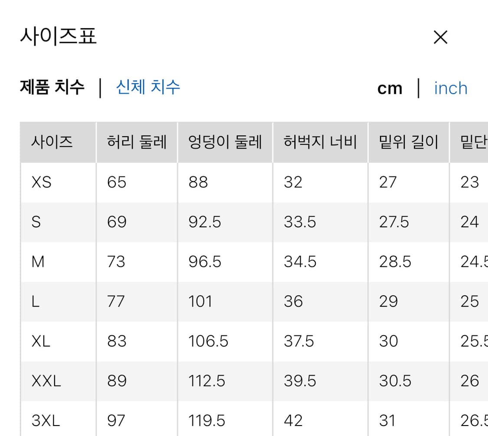Select the 제품 치수 tab
The width and height of the screenshot is (488, 436).
pyautogui.click(x=51, y=88)
